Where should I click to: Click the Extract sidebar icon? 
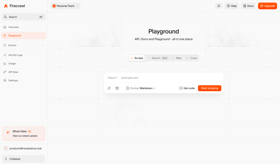tap(5, 45)
